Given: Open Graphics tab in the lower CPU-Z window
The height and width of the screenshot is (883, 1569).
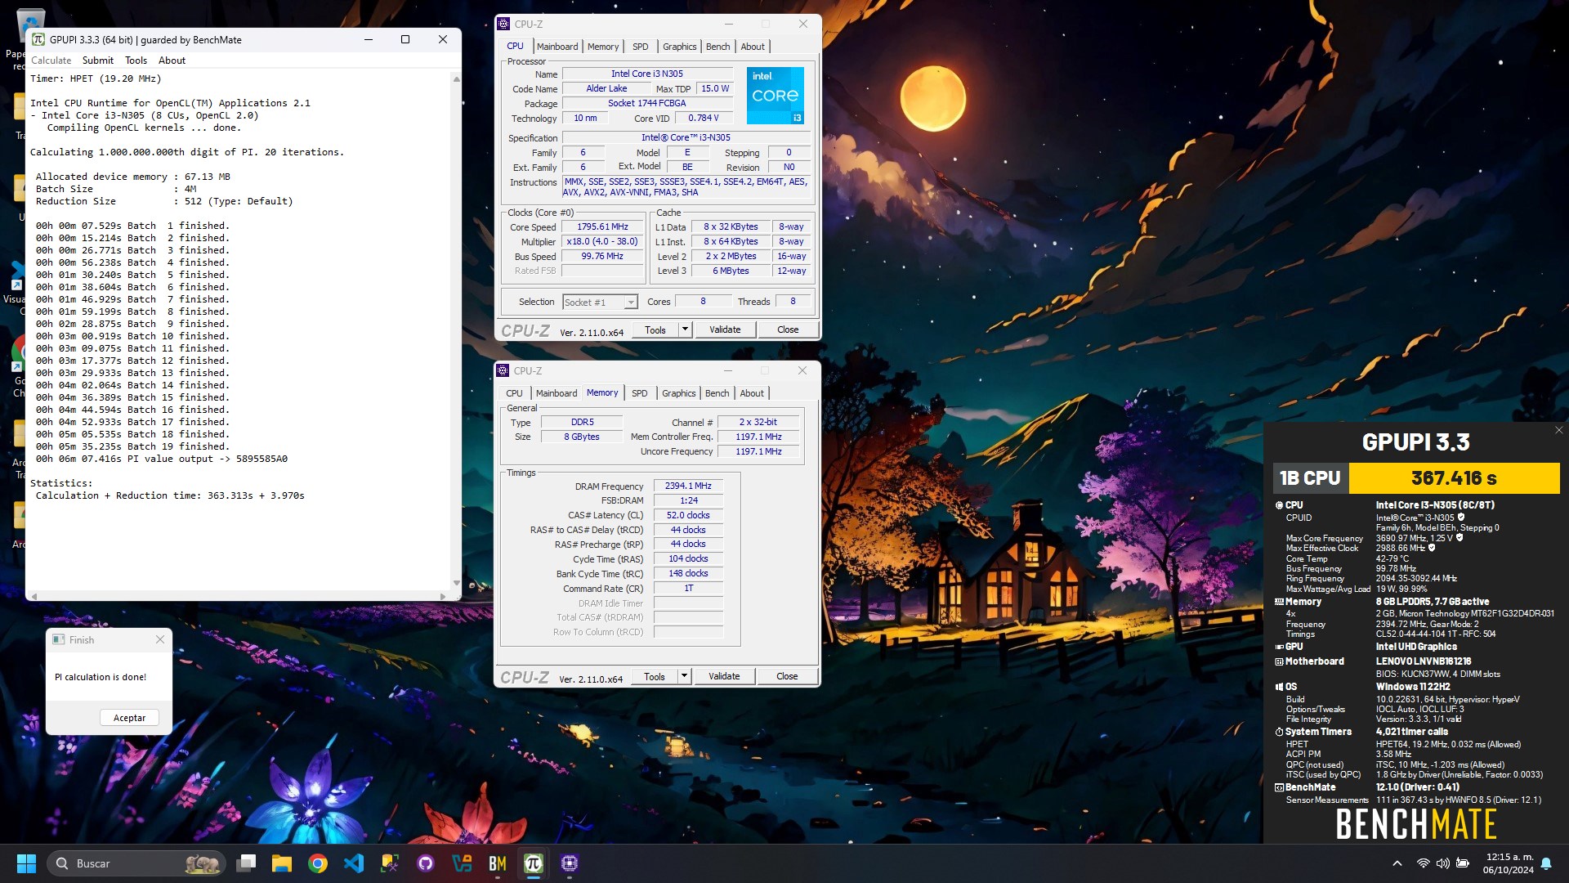Looking at the screenshot, I should click(679, 393).
